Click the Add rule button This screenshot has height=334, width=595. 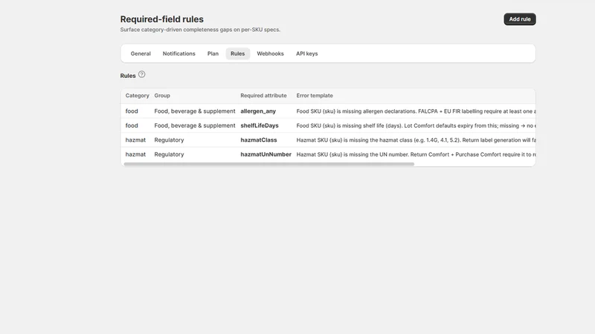pos(519,19)
